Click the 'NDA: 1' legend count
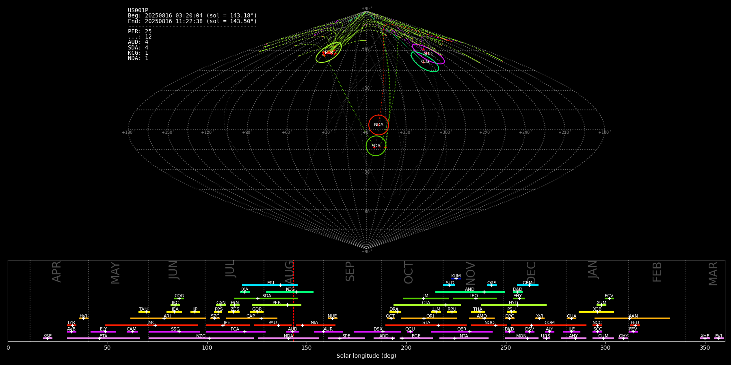Viewport: 731px width, 365px height. click(x=138, y=58)
